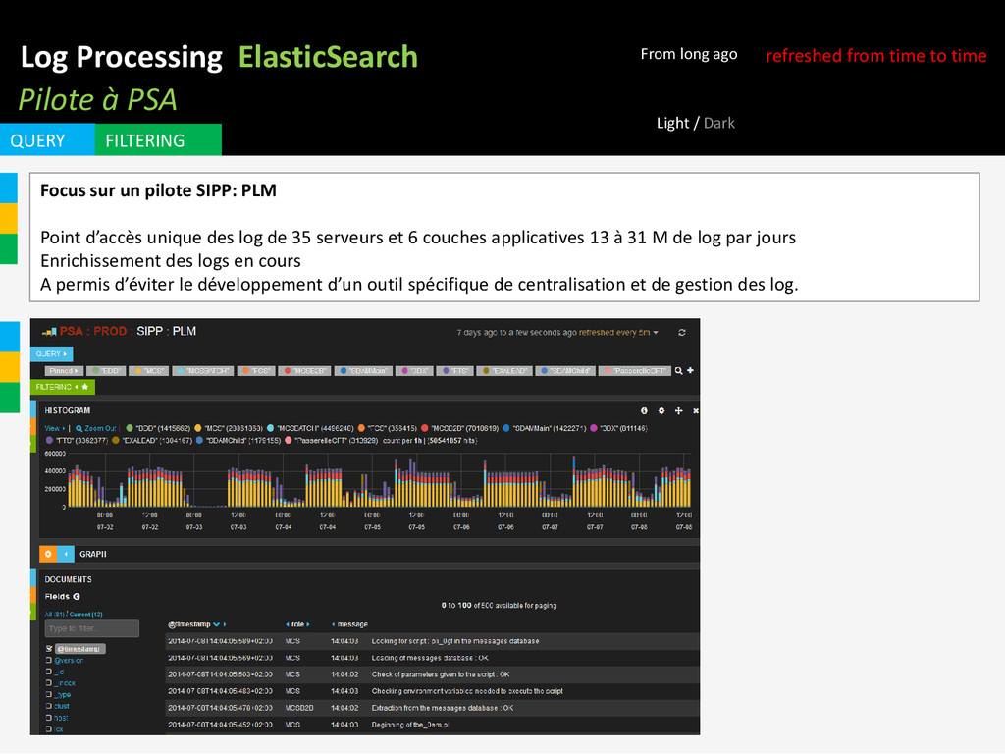Choose the Light theme option
Image resolution: width=1005 pixels, height=754 pixels.
tap(672, 123)
